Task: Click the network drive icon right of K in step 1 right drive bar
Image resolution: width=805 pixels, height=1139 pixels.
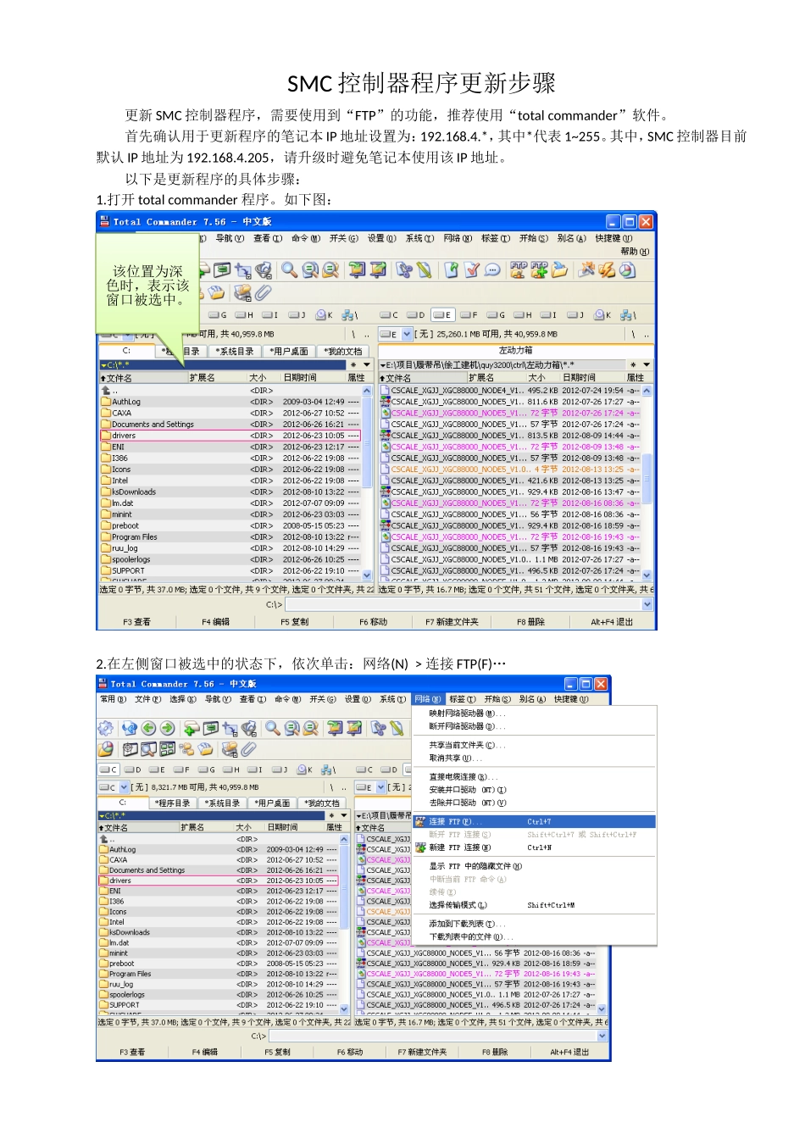Action: pos(628,314)
